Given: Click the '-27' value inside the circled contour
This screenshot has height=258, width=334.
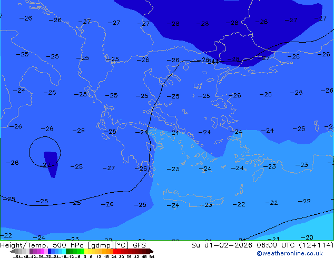Looking at the screenshot, I should point(45,165).
